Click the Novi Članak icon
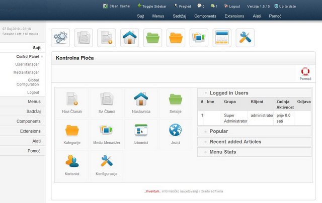The height and width of the screenshot is (203, 322). pyautogui.click(x=72, y=100)
